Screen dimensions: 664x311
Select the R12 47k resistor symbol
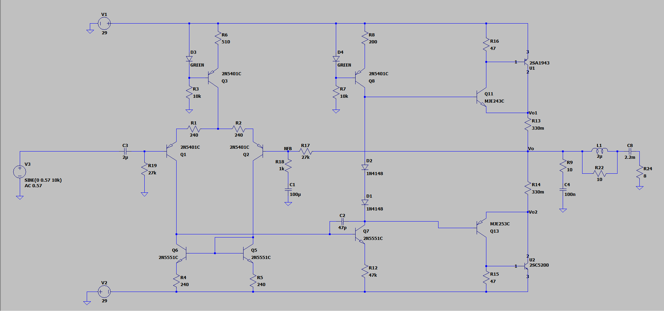click(x=365, y=271)
